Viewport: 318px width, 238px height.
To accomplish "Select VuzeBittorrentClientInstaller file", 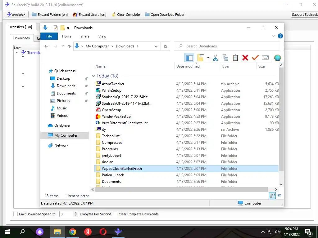I will (x=125, y=123).
